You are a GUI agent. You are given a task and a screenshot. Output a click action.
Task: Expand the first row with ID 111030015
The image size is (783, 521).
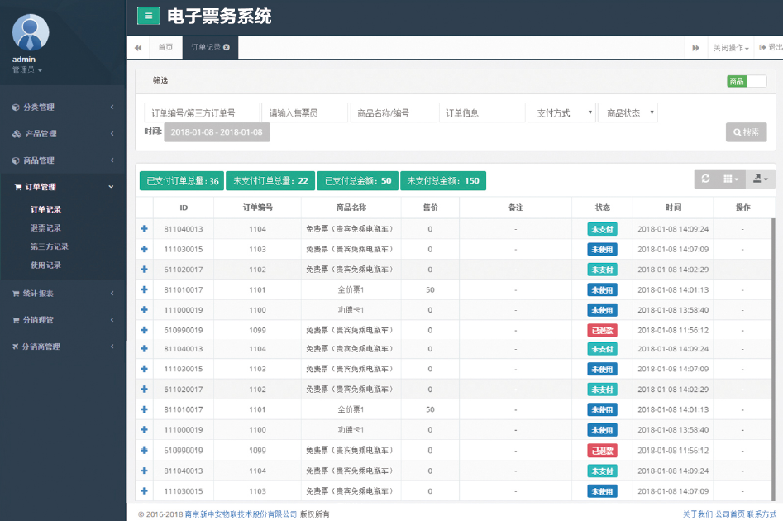pyautogui.click(x=145, y=249)
